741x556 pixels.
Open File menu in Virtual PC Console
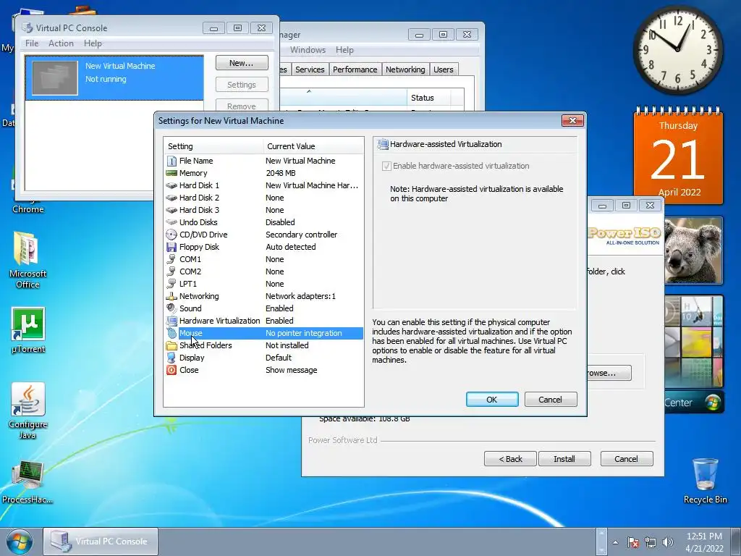point(32,43)
